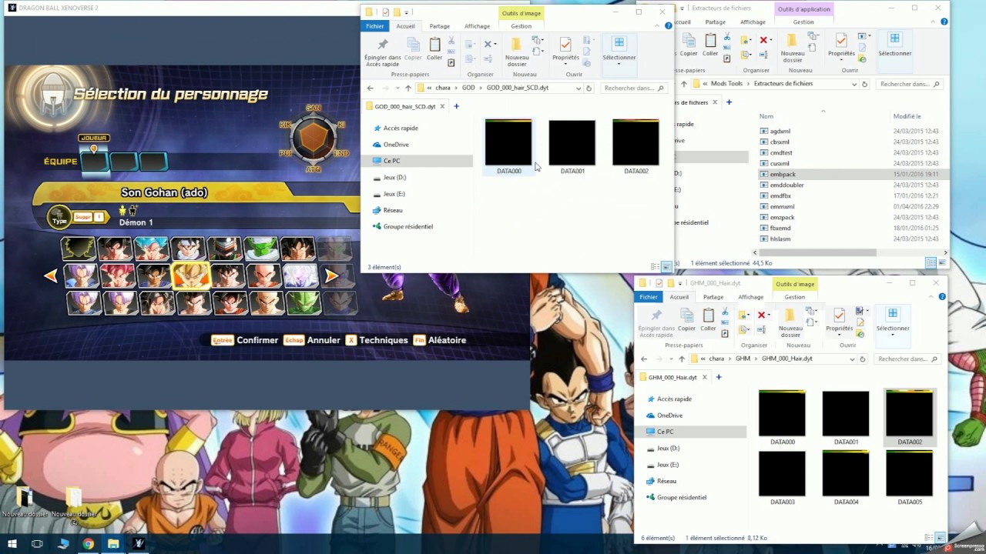Click blue help icon in GHM_000_Hair window

942,297
